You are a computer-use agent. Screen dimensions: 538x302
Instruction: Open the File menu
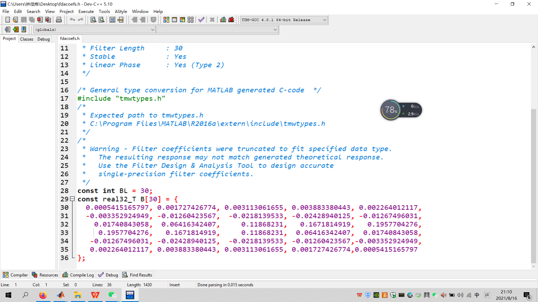coord(6,11)
